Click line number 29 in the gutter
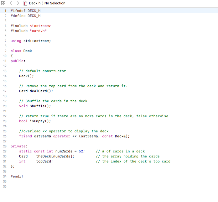Screen dimensions: 218x202 click(5, 151)
